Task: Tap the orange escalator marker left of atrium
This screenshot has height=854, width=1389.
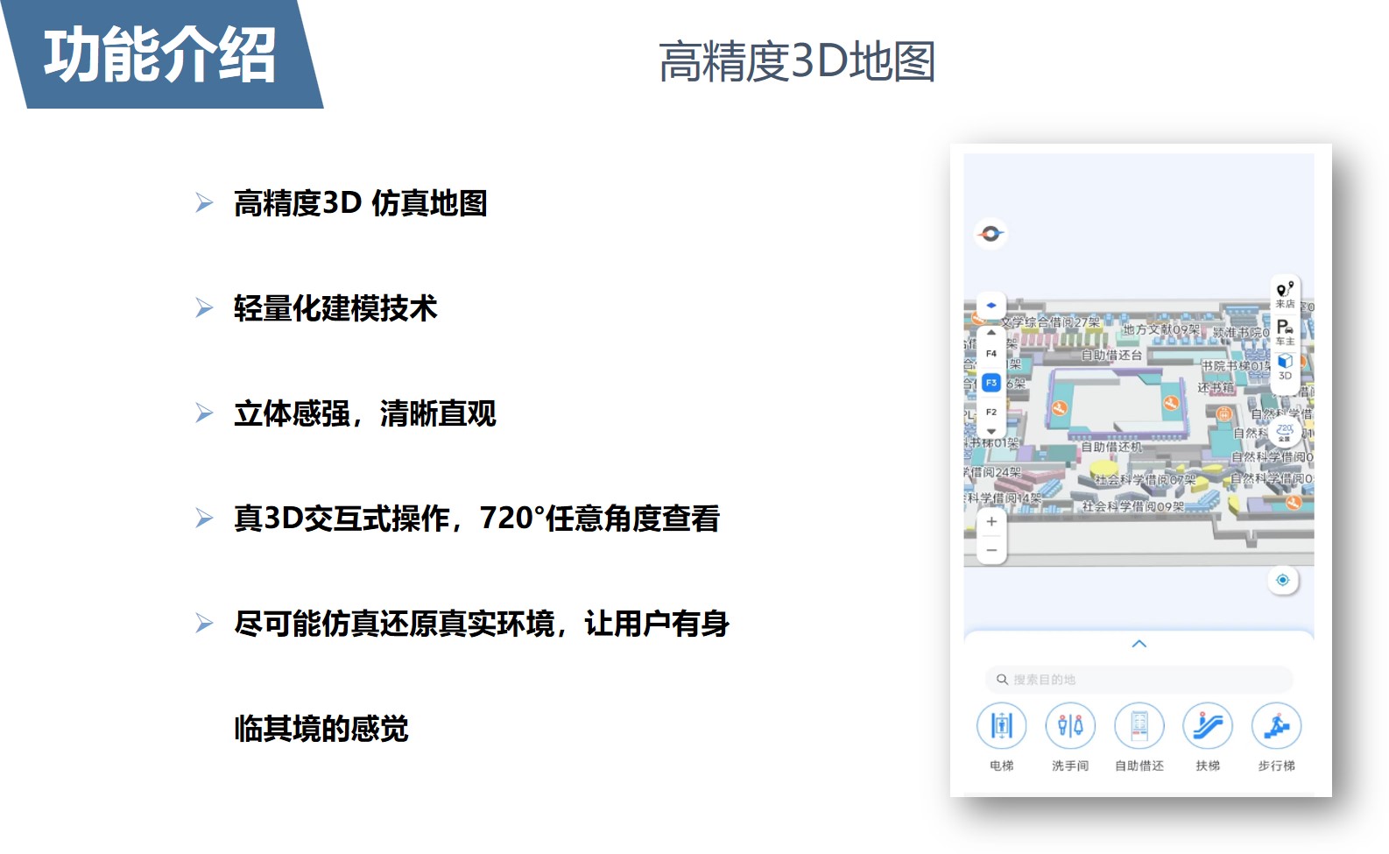Action: [1060, 408]
